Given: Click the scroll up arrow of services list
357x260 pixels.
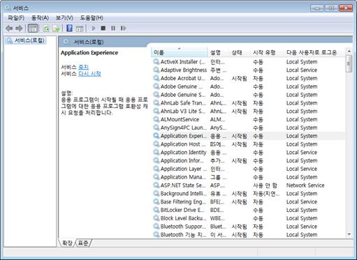Looking at the screenshot, I should click(349, 51).
